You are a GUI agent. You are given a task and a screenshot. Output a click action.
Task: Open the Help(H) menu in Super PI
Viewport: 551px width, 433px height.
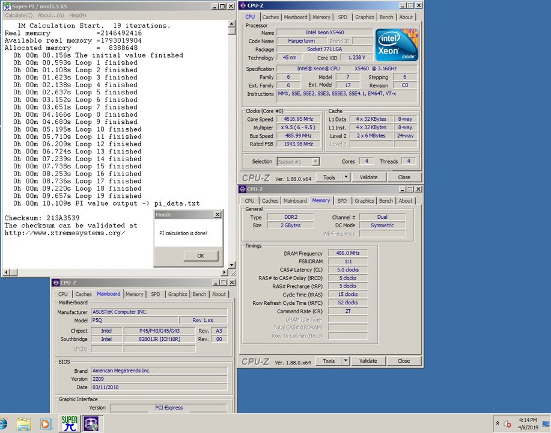[78, 15]
